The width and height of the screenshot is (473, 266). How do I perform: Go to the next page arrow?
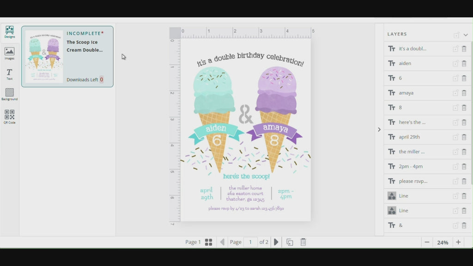[x=276, y=242]
